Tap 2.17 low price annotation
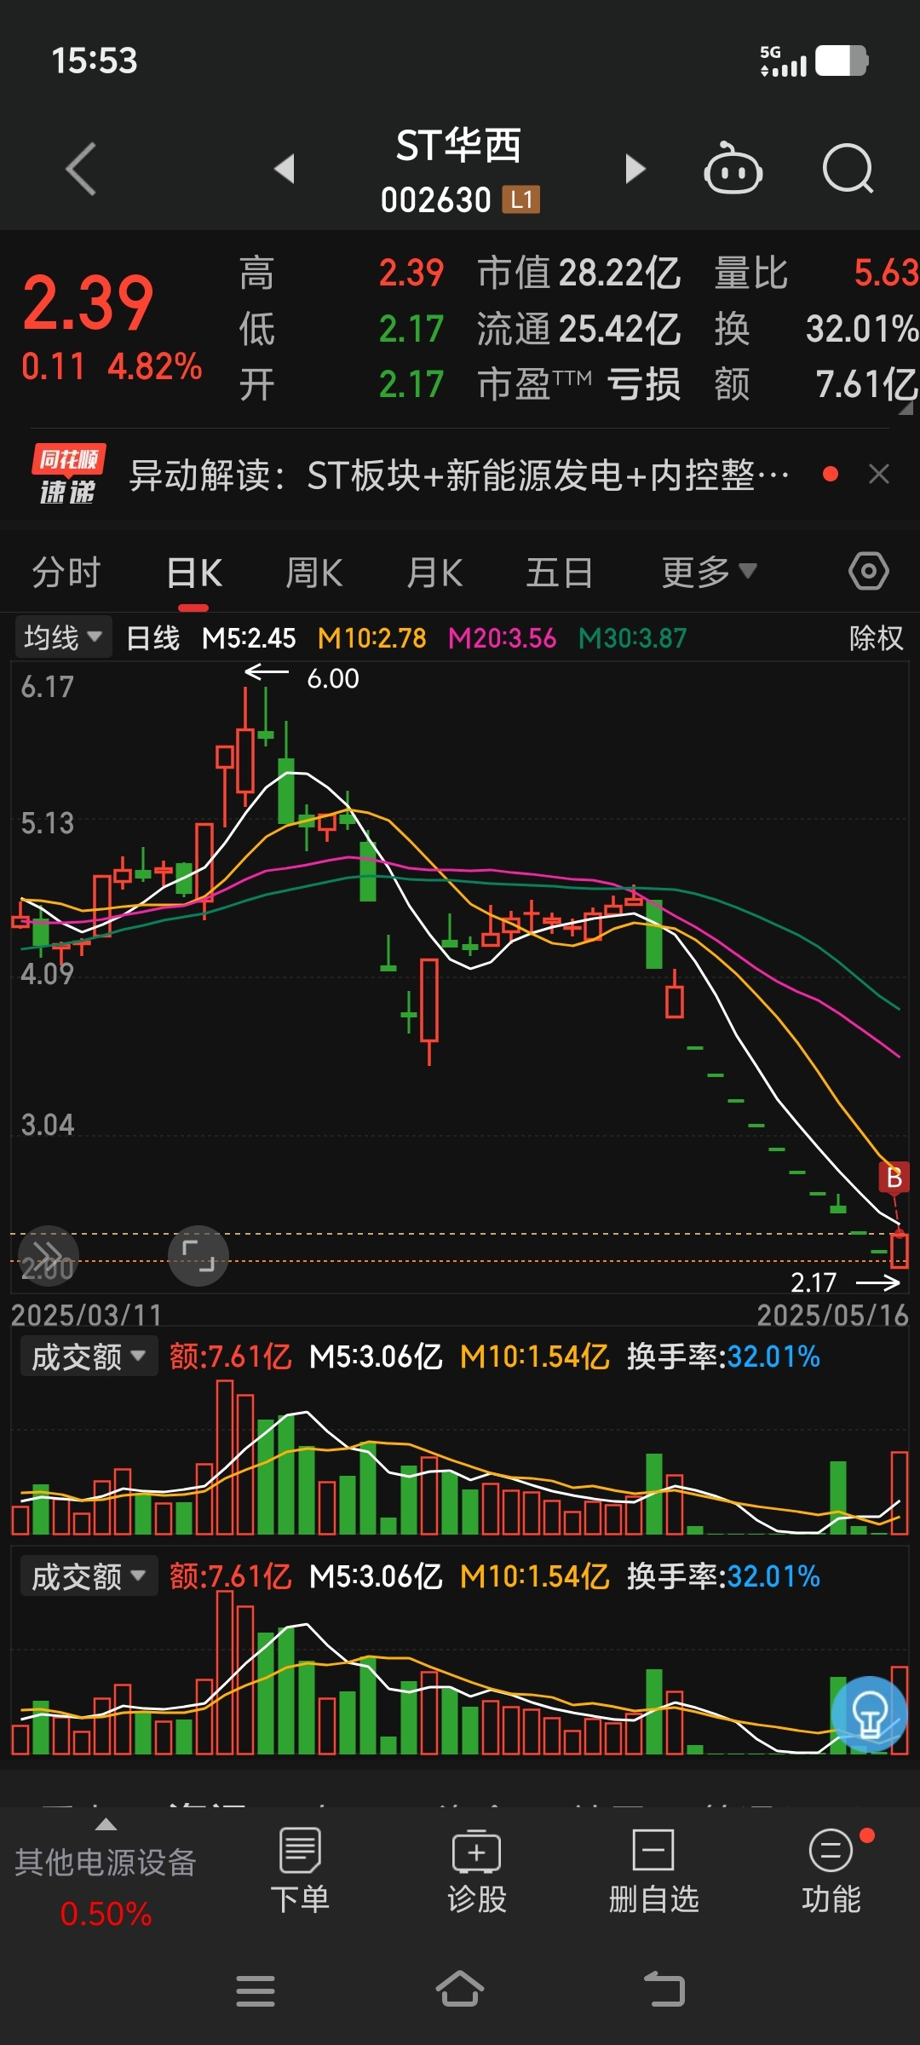 tap(814, 1282)
